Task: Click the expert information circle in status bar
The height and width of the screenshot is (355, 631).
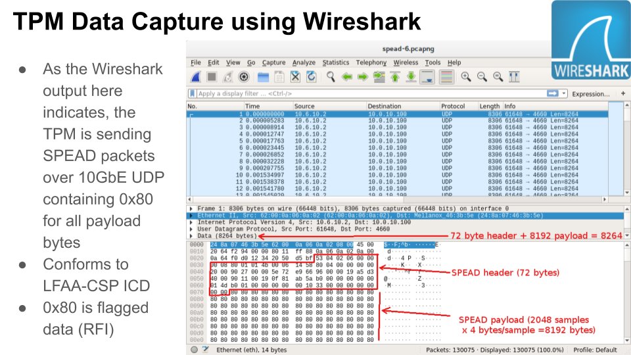Action: [194, 350]
